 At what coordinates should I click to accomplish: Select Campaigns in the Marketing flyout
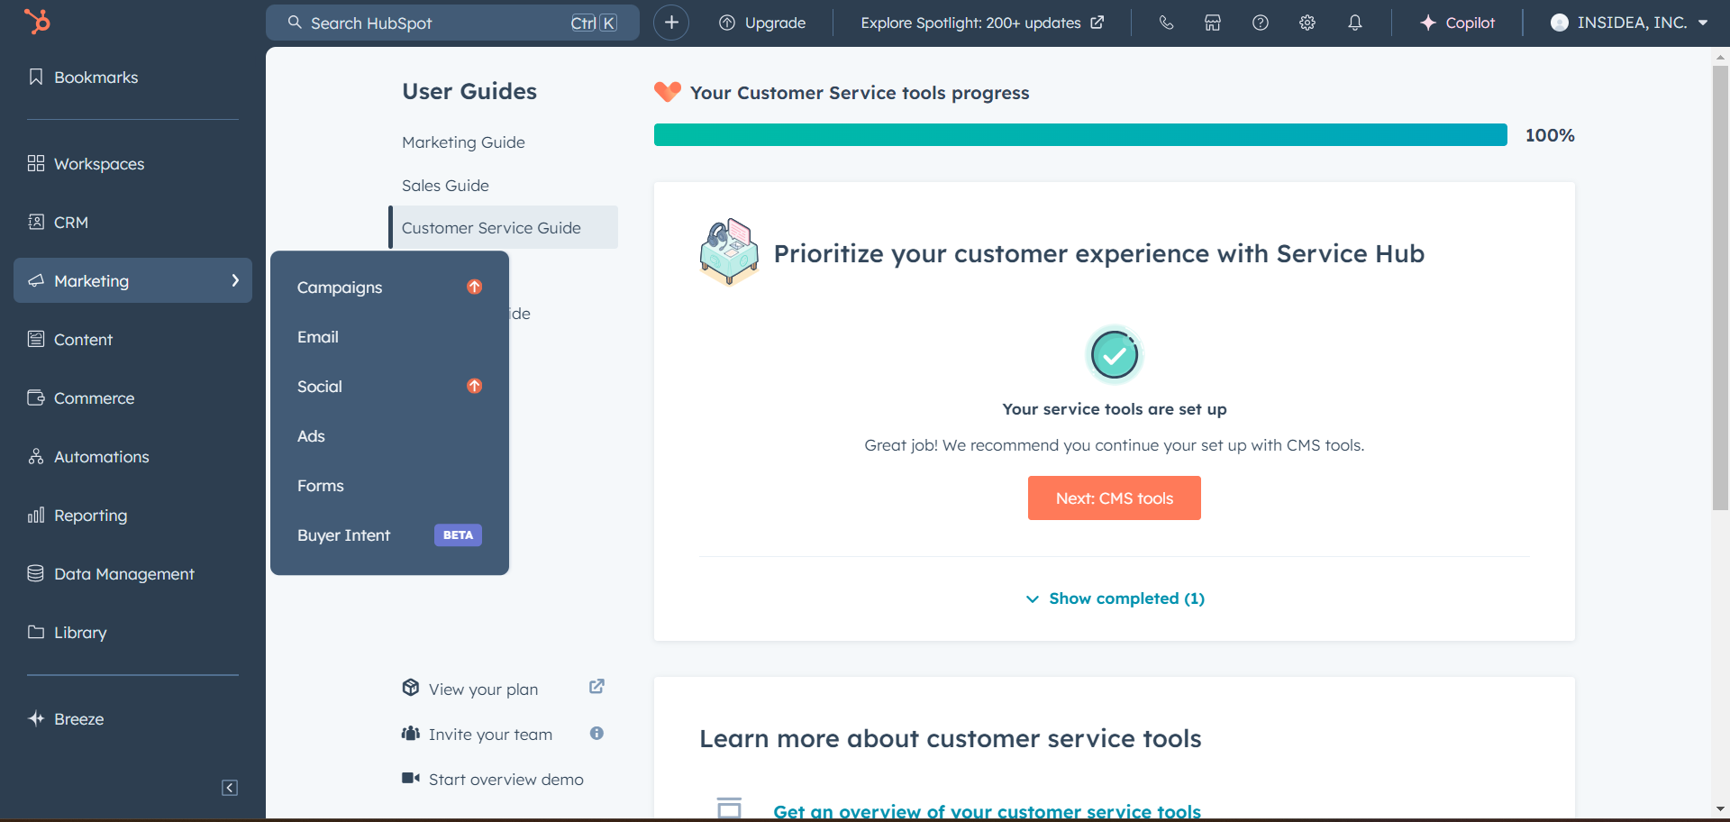pyautogui.click(x=340, y=288)
